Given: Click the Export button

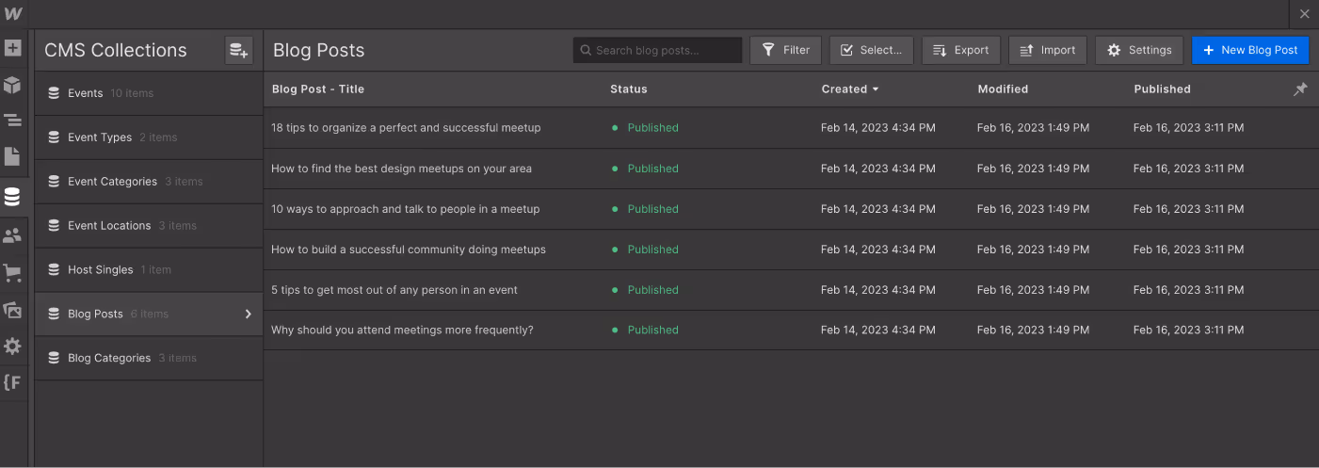Looking at the screenshot, I should (960, 50).
